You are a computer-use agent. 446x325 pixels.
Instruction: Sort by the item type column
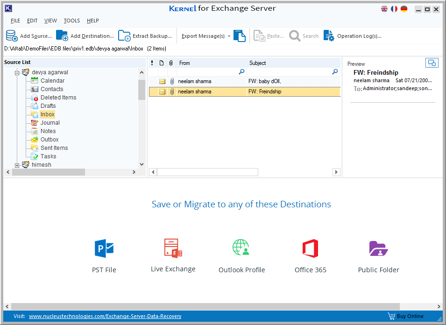pyautogui.click(x=162, y=63)
